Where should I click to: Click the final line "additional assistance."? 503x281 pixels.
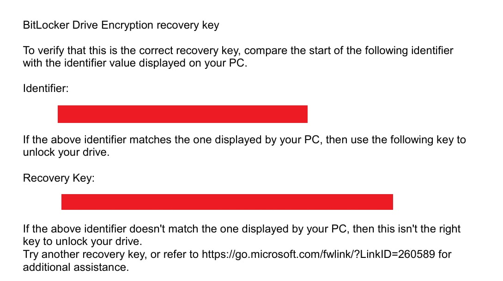[x=75, y=267]
